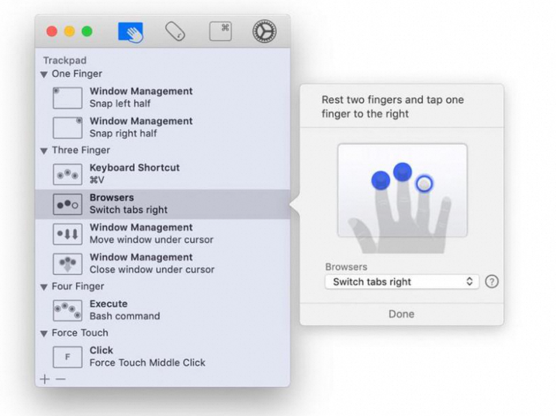The image size is (556, 416).
Task: Zoom the window with green button
Action: tap(87, 32)
